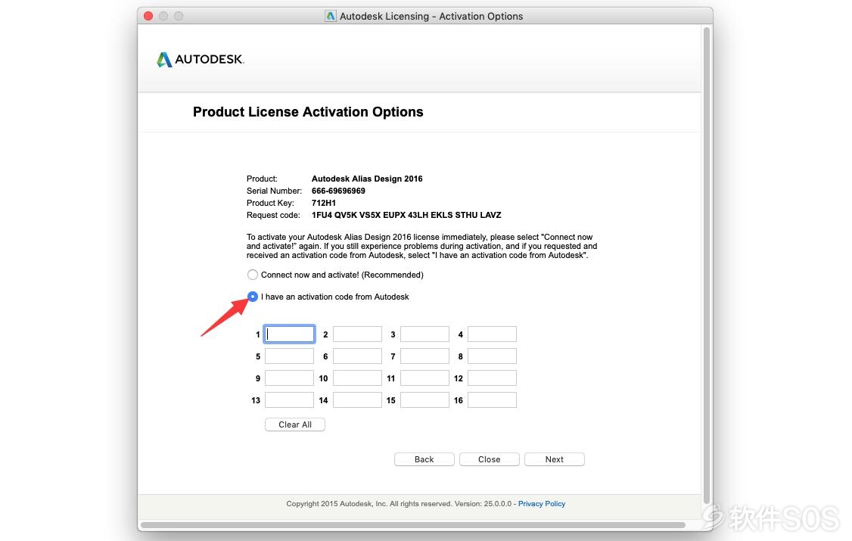852x541 pixels.
Task: Click the "Product License Activation Options" heading
Action: 308,112
